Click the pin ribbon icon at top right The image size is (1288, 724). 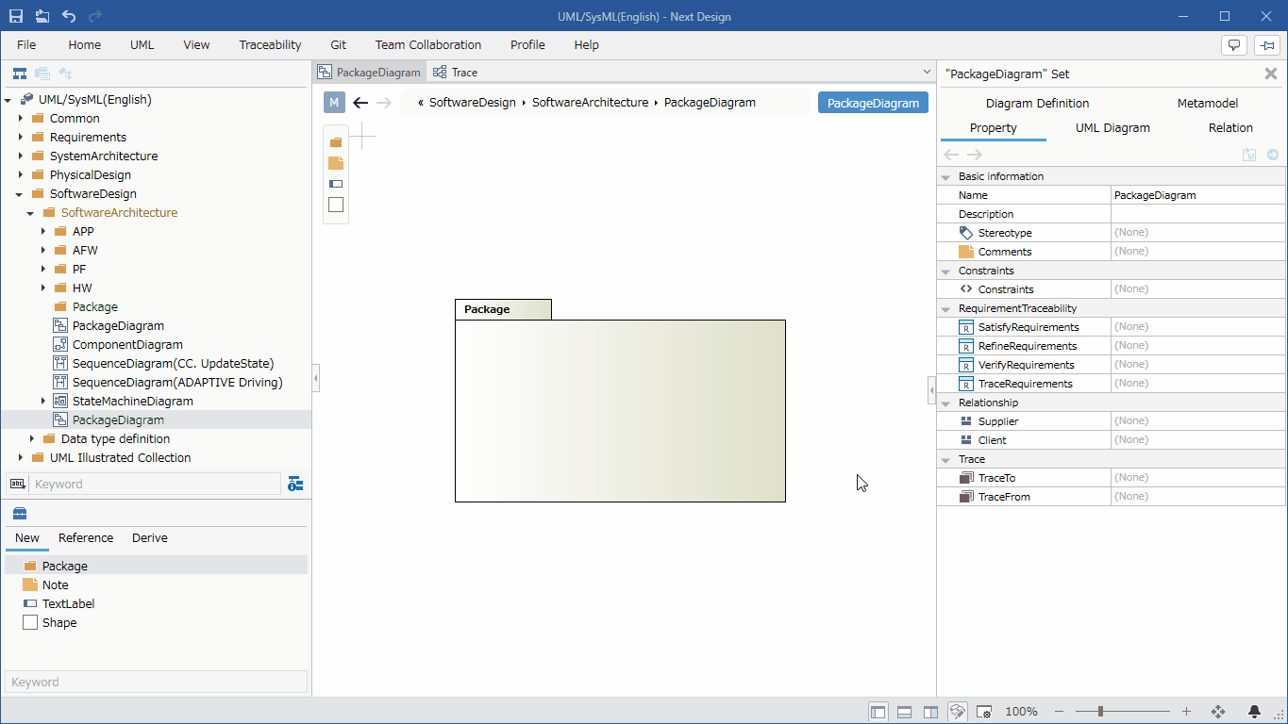1265,44
